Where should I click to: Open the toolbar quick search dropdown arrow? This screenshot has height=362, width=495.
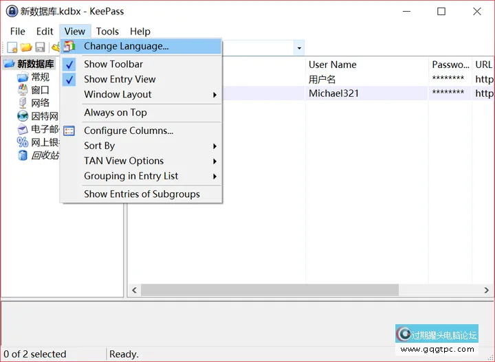click(299, 48)
